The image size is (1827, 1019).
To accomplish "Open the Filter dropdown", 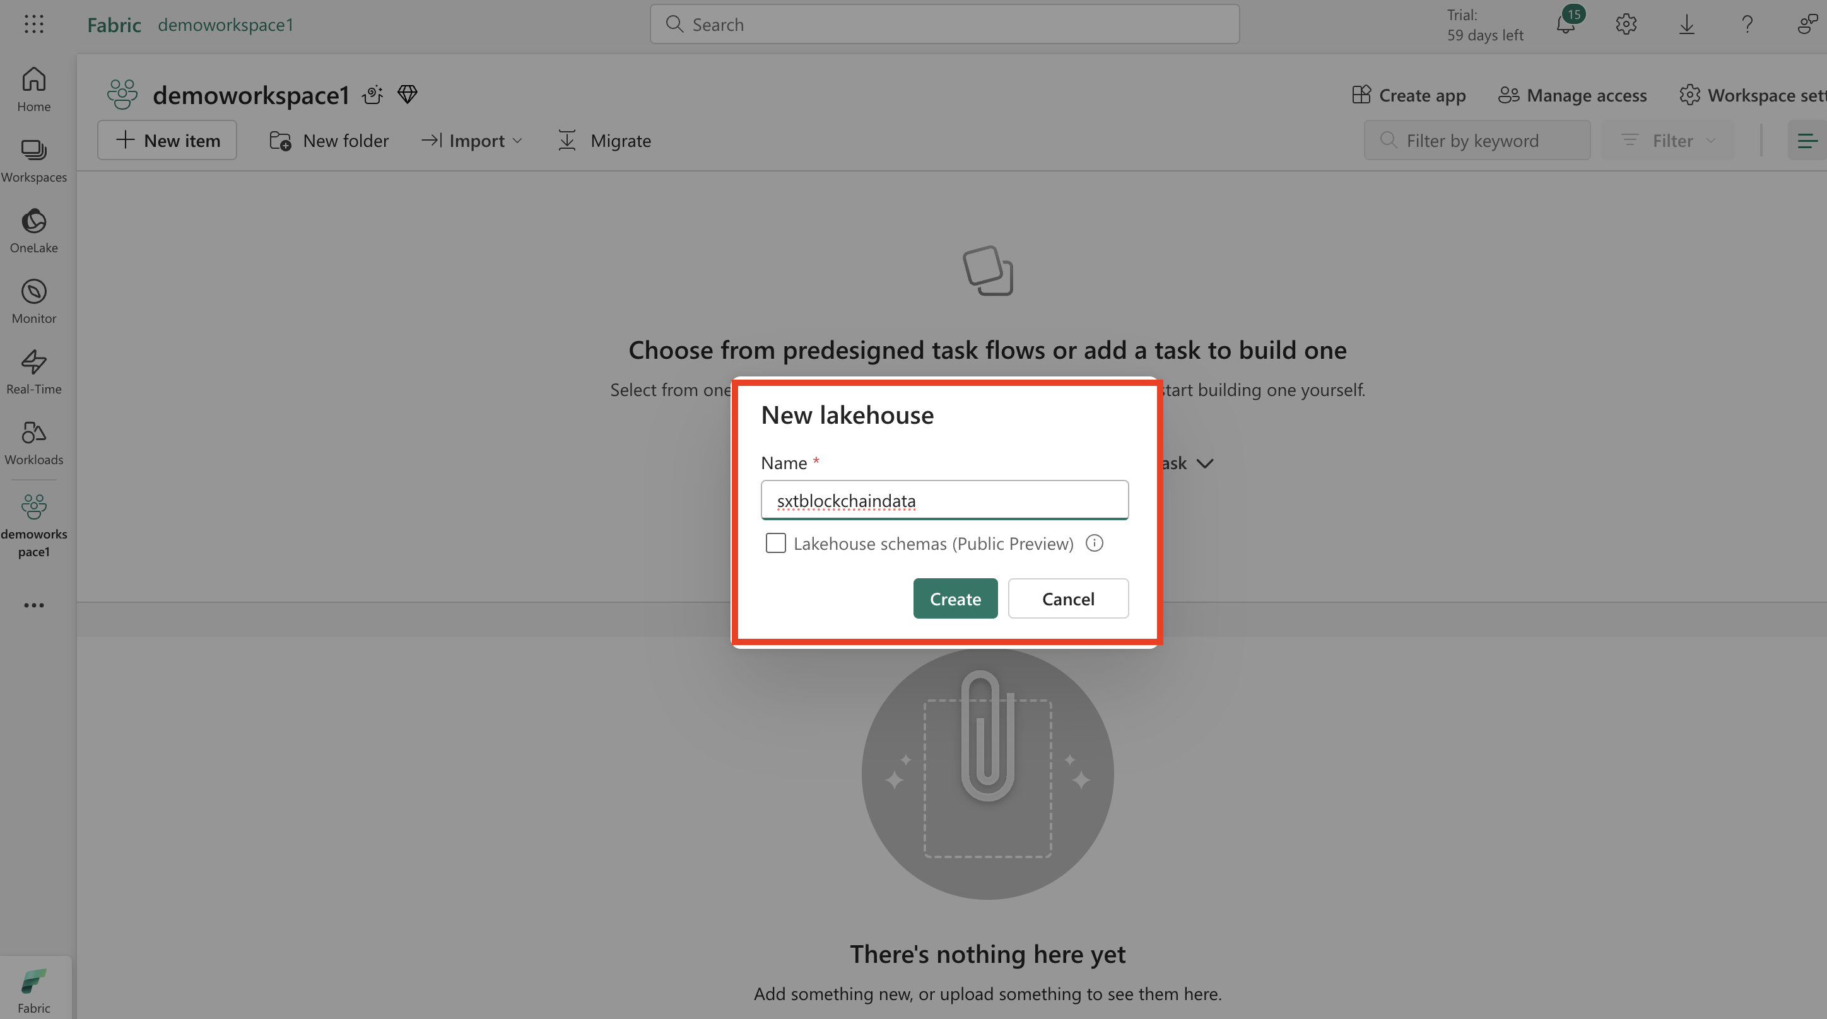I will (1669, 141).
